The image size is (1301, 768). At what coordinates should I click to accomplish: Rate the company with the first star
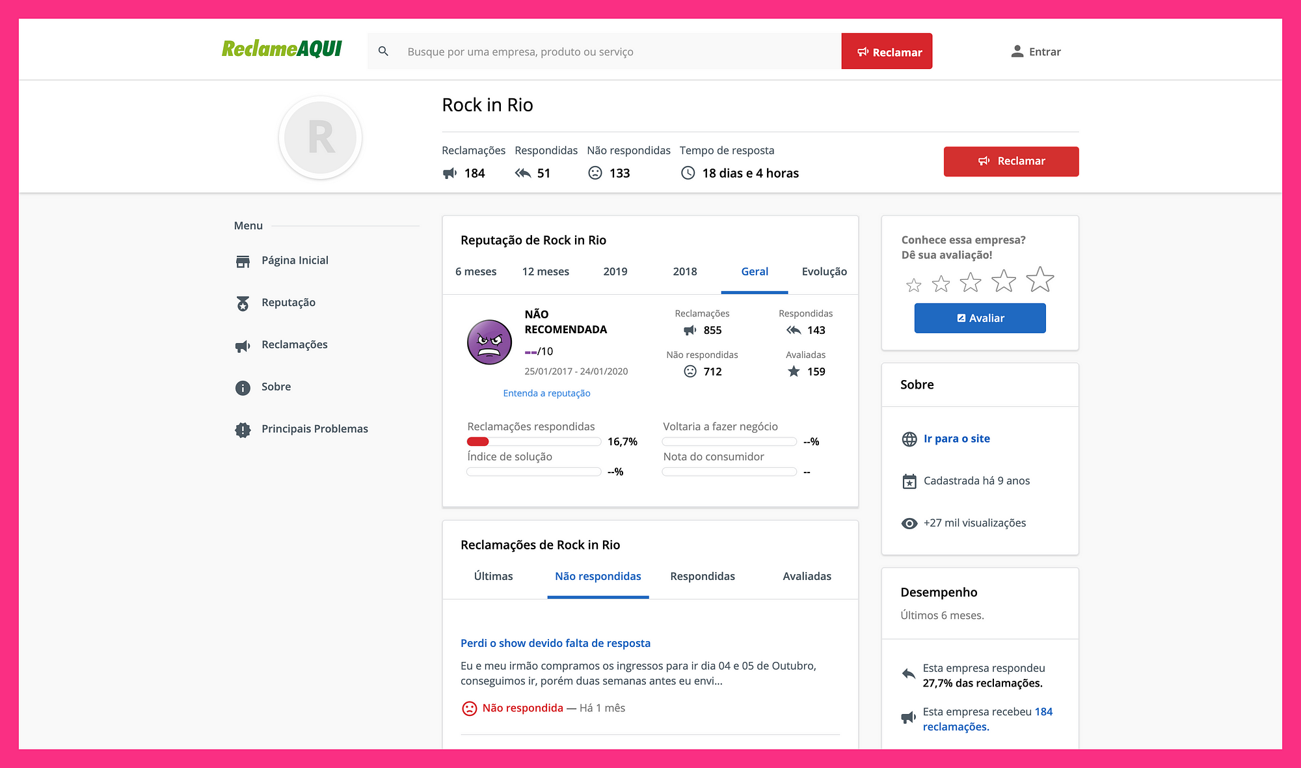point(914,285)
